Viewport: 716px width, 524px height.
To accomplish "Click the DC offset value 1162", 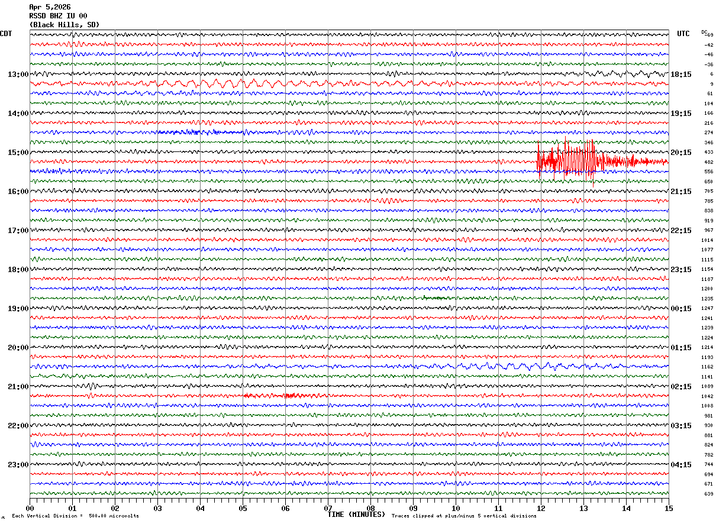I will coord(708,367).
